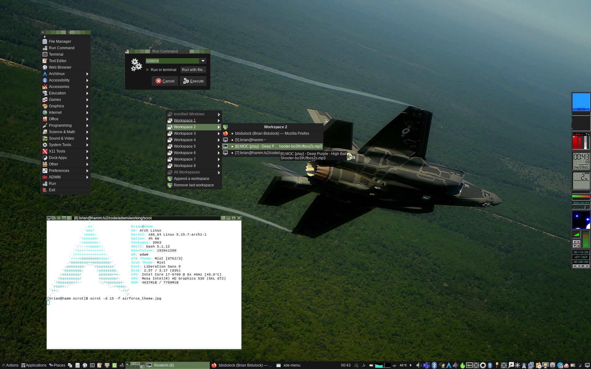Click the Run with file... button
The height and width of the screenshot is (369, 591).
pyautogui.click(x=193, y=70)
